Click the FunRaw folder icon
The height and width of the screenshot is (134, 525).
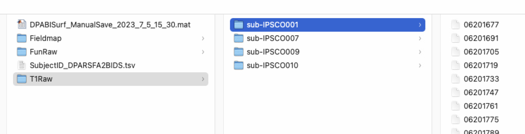(22, 52)
